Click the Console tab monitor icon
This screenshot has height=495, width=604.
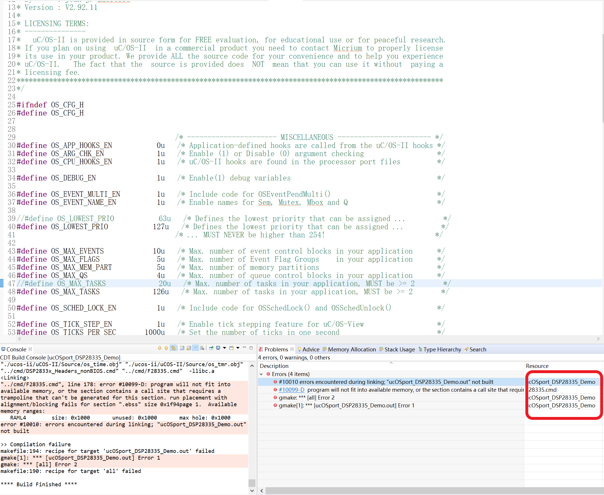tap(3, 349)
